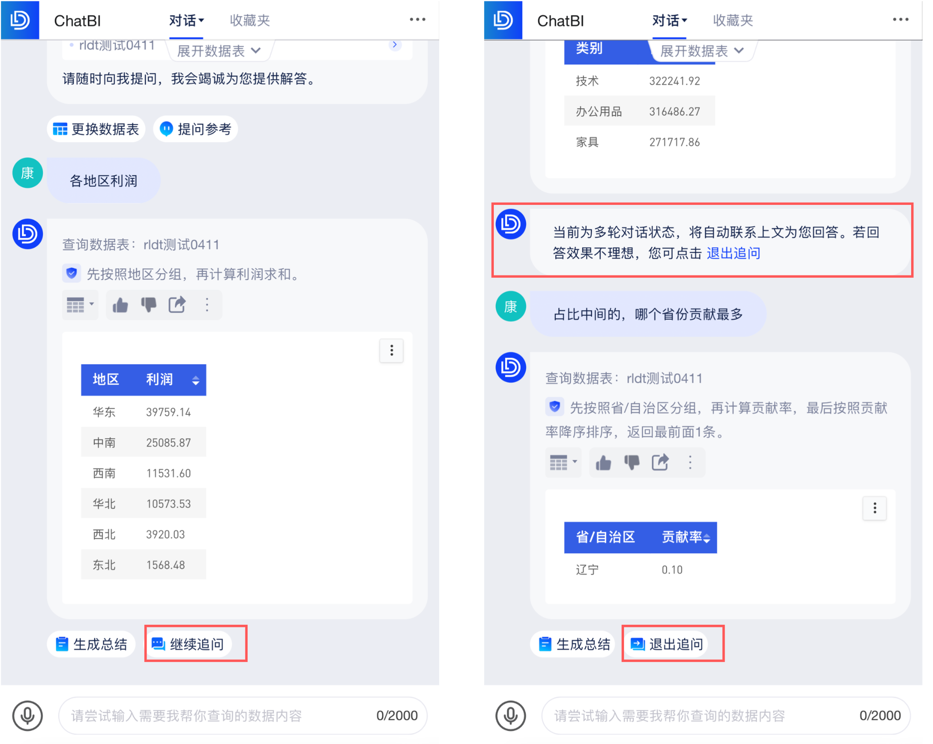The image size is (933, 744).
Task: Sort the 利润 column in left table
Action: pyautogui.click(x=196, y=380)
